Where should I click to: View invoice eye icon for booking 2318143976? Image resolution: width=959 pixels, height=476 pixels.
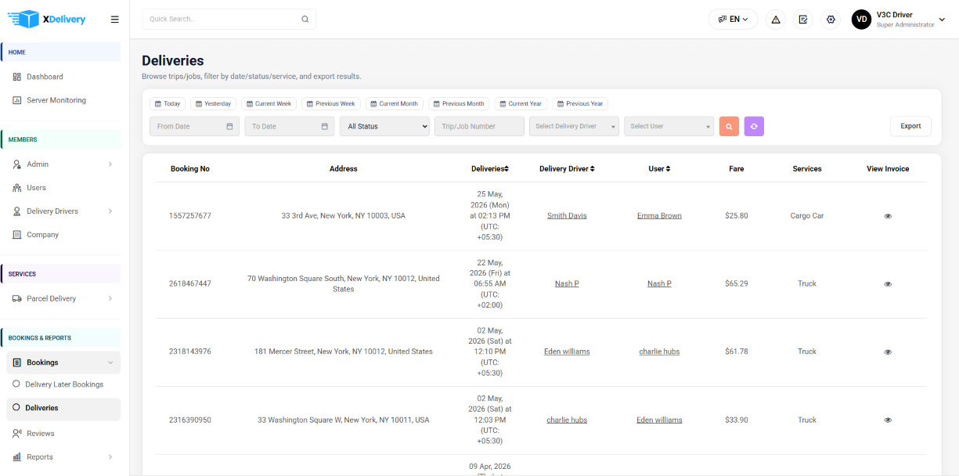(888, 352)
